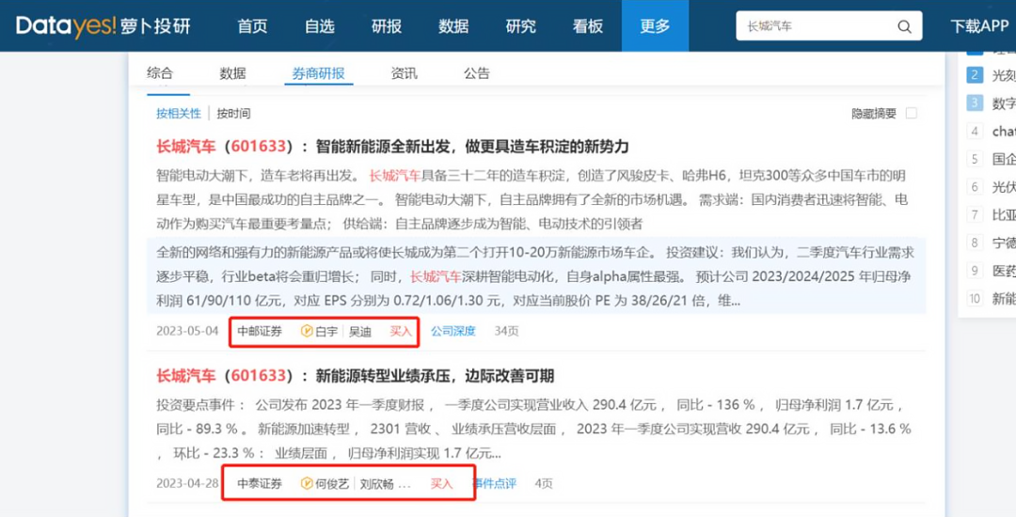Click the Datayes logo
Screen dimensions: 1016x517
103,26
